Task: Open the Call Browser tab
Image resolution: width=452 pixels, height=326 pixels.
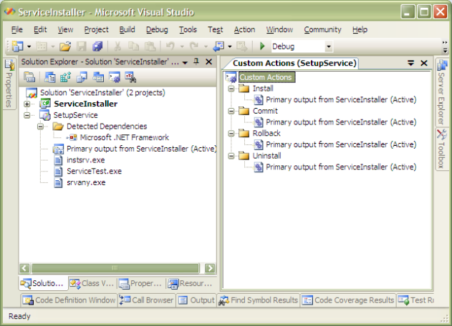Action: pyautogui.click(x=147, y=300)
